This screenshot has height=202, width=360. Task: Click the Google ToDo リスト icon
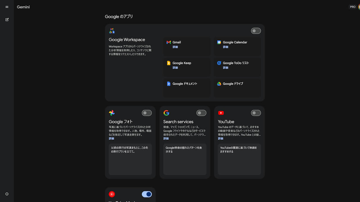[219, 63]
